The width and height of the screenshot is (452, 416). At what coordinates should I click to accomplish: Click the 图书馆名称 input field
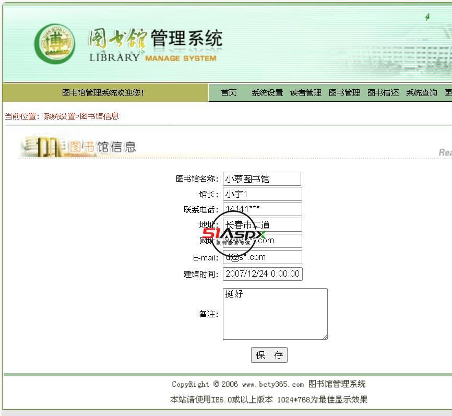[261, 179]
